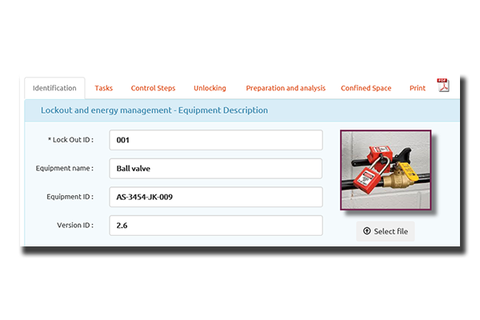
Task: Switch to the Tasks tab
Action: coord(103,88)
